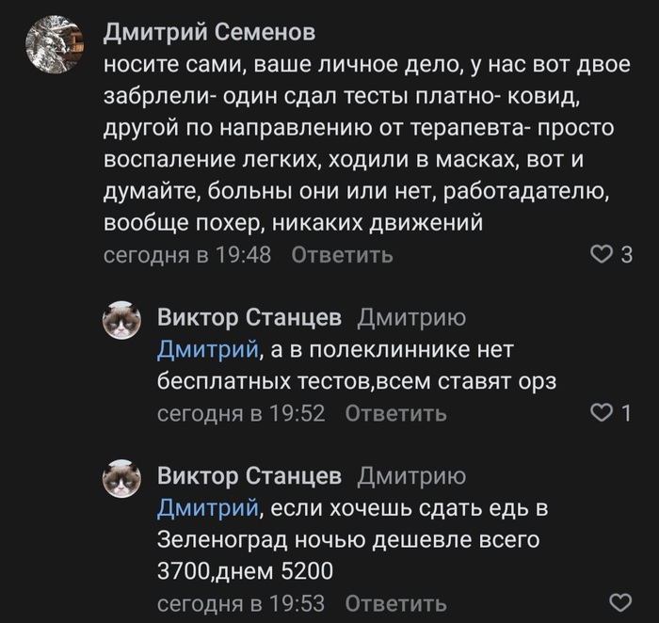Image resolution: width=659 pixels, height=623 pixels.
Task: Like Виктор Станцев's 19:53 reply heart
Action: click(621, 602)
